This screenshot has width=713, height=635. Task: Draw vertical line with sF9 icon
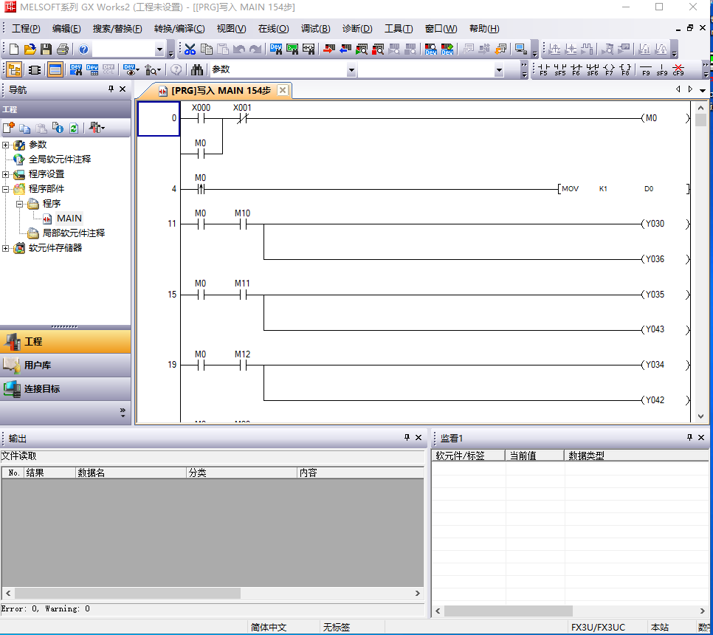pyautogui.click(x=662, y=69)
